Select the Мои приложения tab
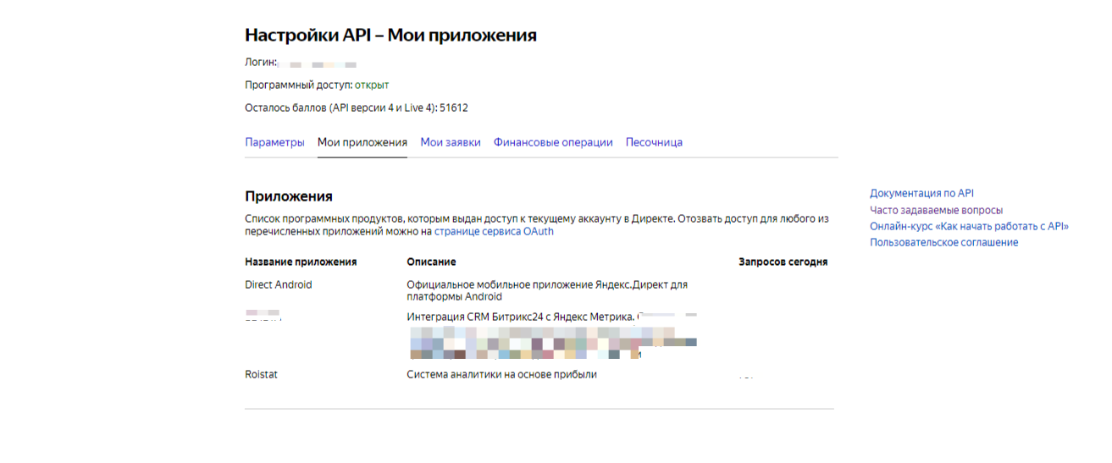The image size is (1112, 463). coord(362,142)
